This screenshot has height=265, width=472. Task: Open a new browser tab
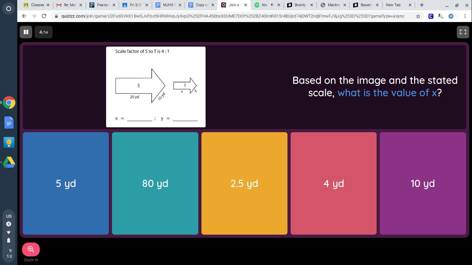422,5
